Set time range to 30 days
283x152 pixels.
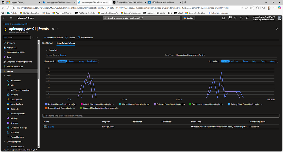click(273, 61)
